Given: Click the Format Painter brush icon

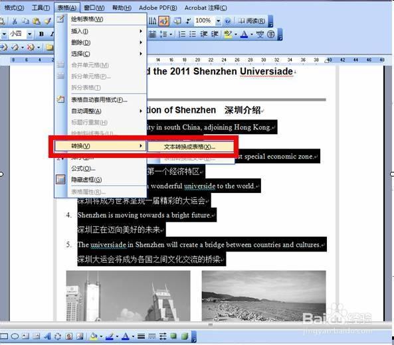Looking at the screenshot, I should pos(47,21).
